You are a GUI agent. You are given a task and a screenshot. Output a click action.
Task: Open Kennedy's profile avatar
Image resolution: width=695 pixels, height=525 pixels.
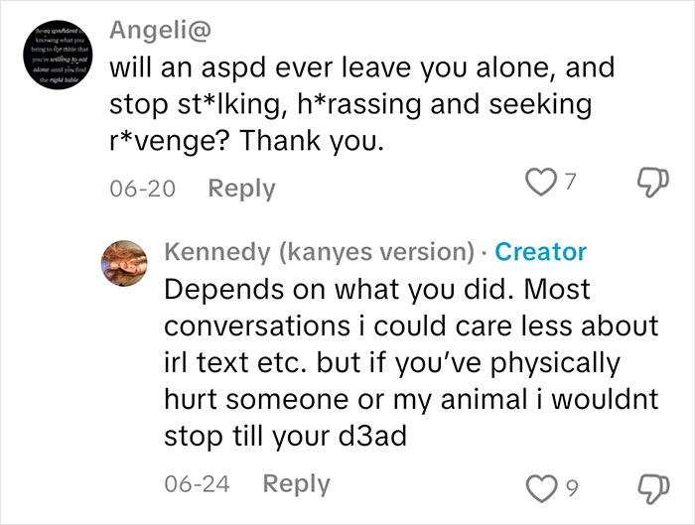127,262
